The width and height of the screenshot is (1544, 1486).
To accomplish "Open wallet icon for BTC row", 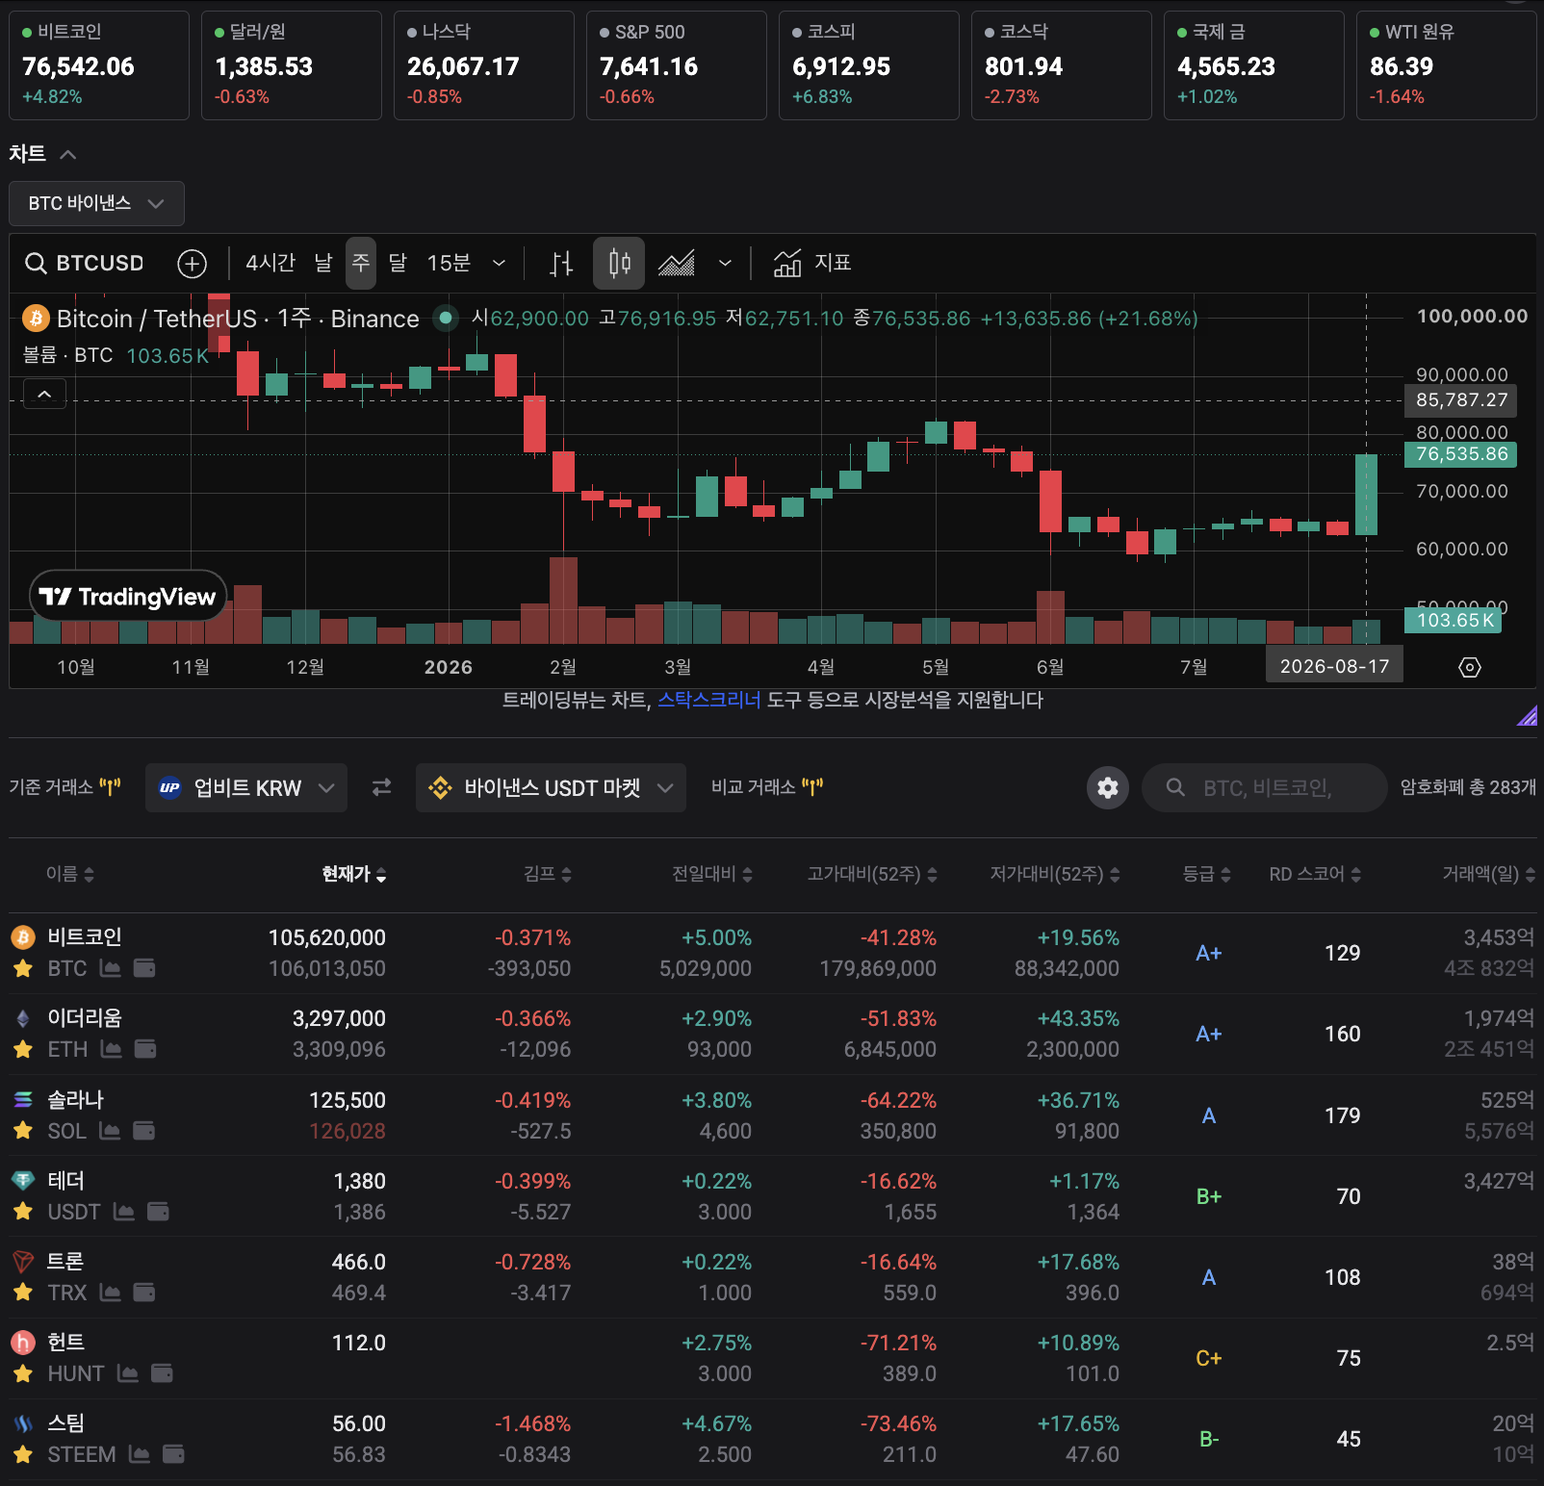I will [x=144, y=968].
